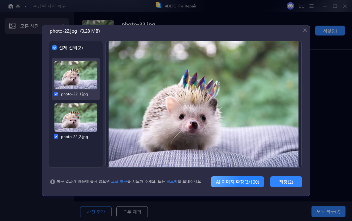352x221 pixels.
Task: Open the Discord community icon
Action: click(x=290, y=6)
